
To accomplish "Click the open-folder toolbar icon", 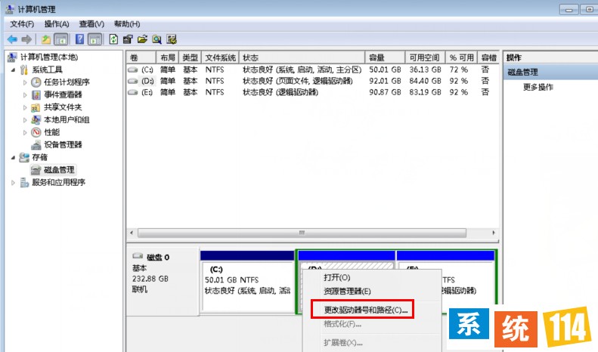I will (142, 39).
